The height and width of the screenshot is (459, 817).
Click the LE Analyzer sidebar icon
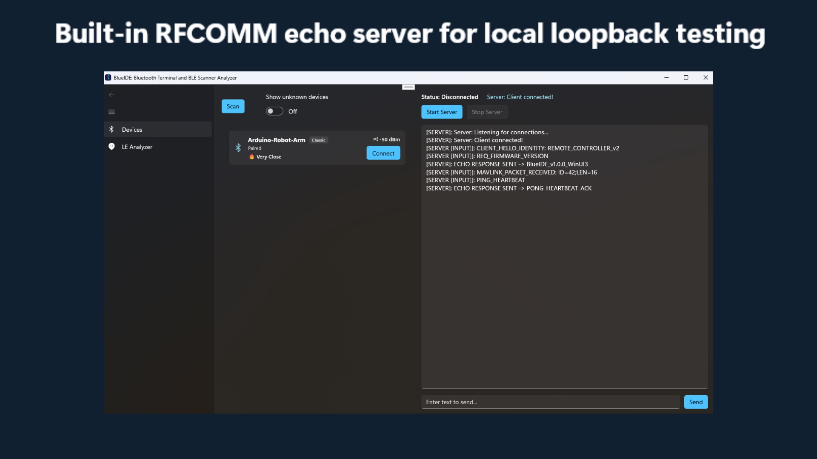coord(111,147)
